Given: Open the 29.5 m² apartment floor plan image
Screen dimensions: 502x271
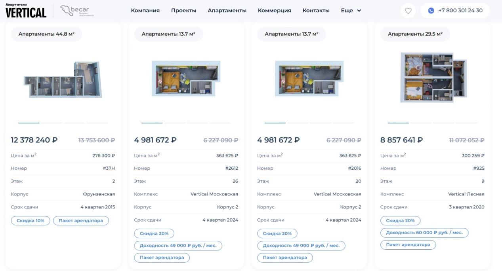Looking at the screenshot, I should pos(433,78).
